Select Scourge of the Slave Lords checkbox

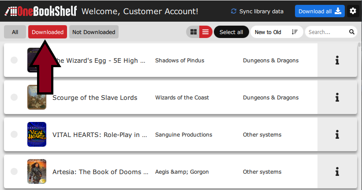14,97
